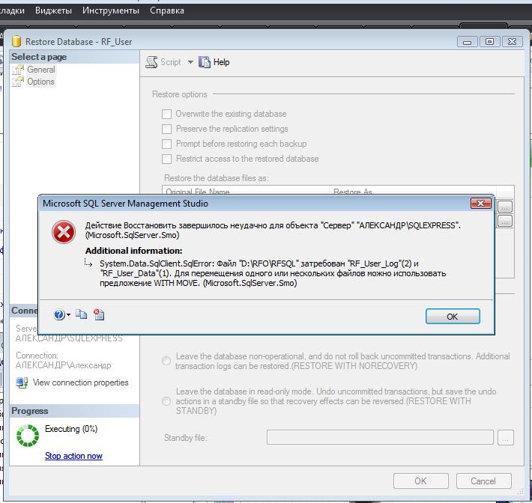Close the Restore Database window
Image resolution: width=532 pixels, height=503 pixels.
pyautogui.click(x=512, y=42)
